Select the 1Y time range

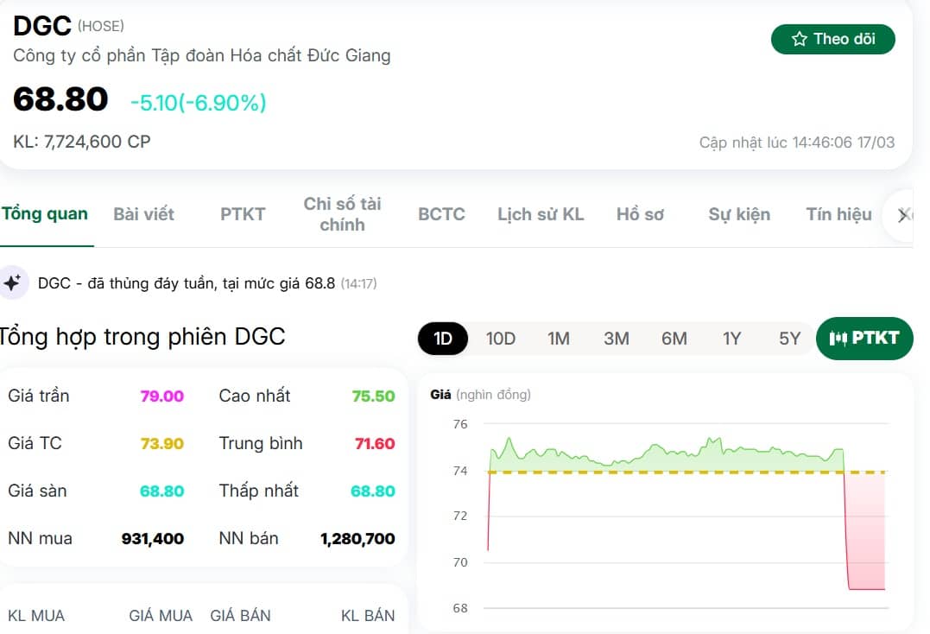pyautogui.click(x=731, y=339)
